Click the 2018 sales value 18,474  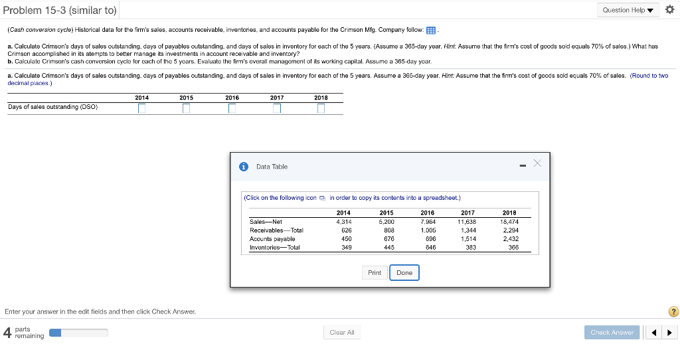(509, 221)
